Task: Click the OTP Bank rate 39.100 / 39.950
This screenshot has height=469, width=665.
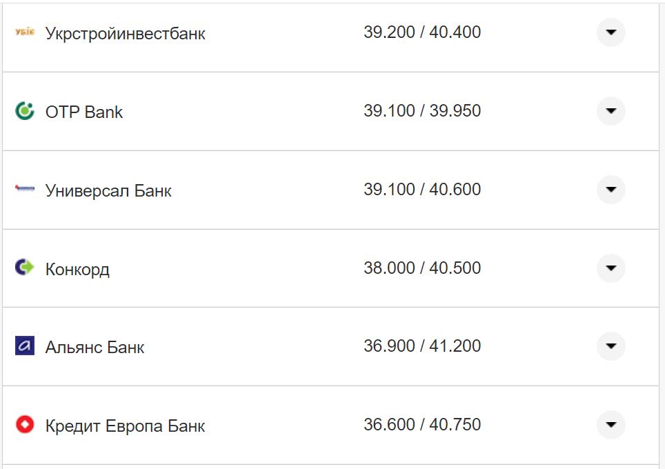Action: (x=422, y=111)
